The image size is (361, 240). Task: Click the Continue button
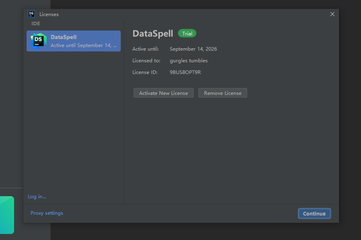click(x=314, y=213)
